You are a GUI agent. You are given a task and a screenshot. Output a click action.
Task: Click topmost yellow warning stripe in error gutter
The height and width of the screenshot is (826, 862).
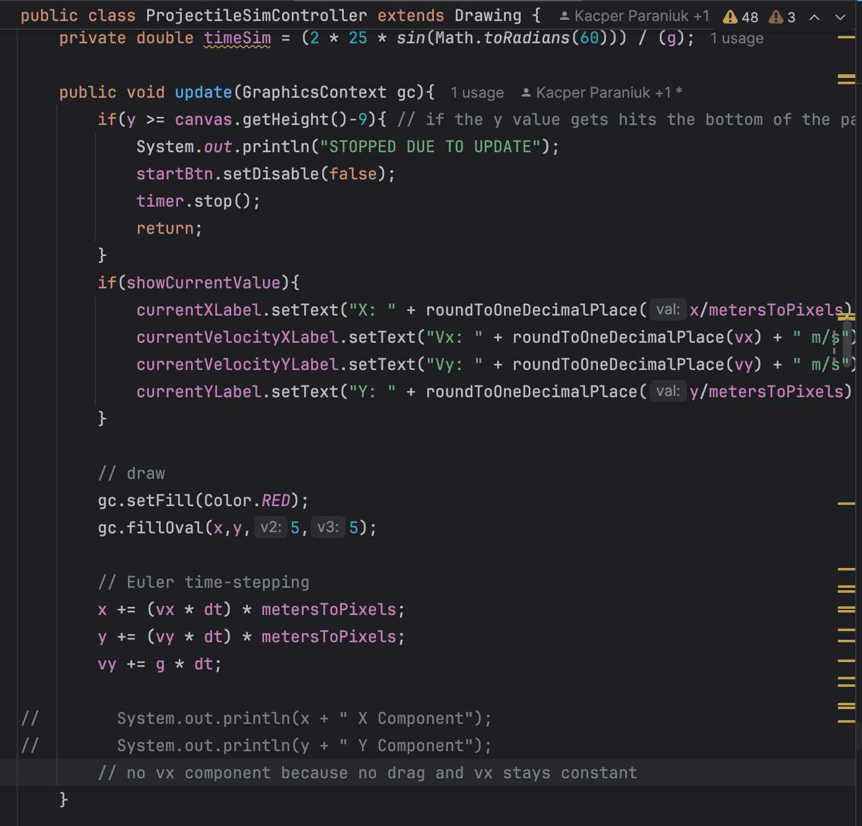pyautogui.click(x=846, y=38)
